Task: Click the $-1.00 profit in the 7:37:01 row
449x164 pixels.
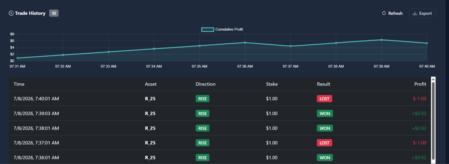Action: coord(420,143)
